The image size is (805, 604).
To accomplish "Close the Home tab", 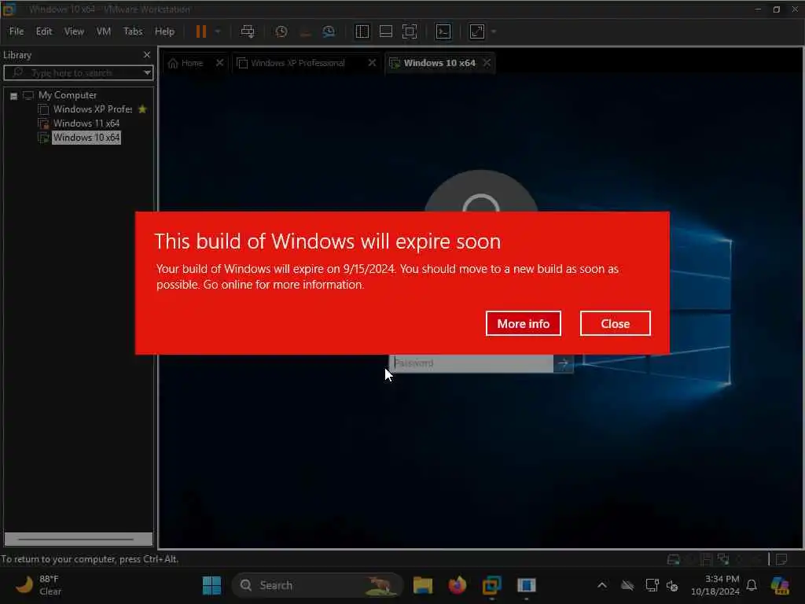I will coord(220,63).
